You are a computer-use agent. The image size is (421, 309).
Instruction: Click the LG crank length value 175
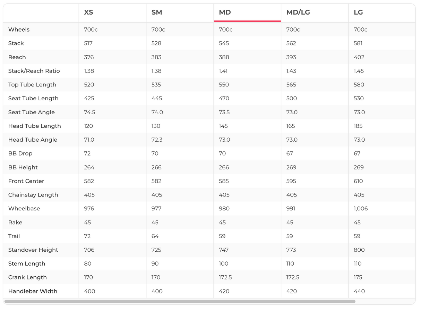tap(358, 277)
